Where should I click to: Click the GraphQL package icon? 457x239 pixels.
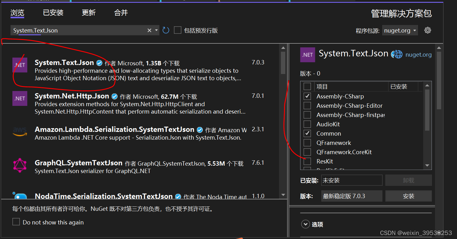pos(20,165)
